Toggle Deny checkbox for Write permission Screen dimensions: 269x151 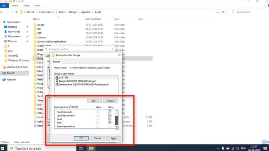tap(110, 122)
